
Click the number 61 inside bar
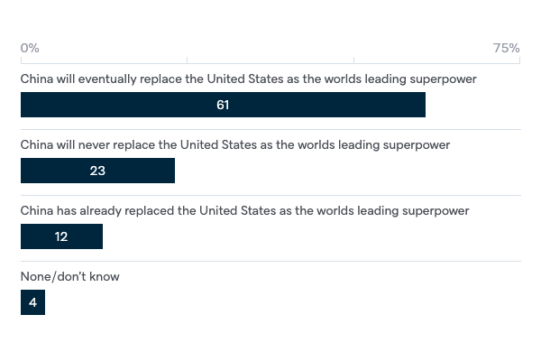tap(223, 105)
